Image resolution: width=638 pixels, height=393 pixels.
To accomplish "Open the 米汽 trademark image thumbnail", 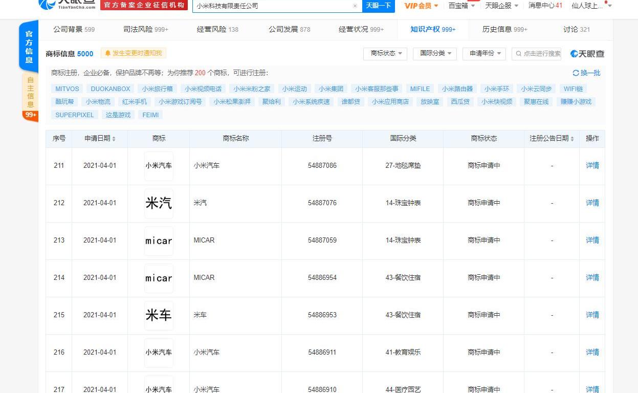I will tap(159, 203).
